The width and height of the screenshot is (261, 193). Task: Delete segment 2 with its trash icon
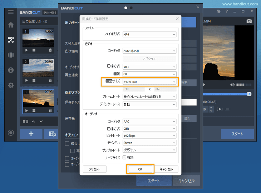click(x=50, y=80)
